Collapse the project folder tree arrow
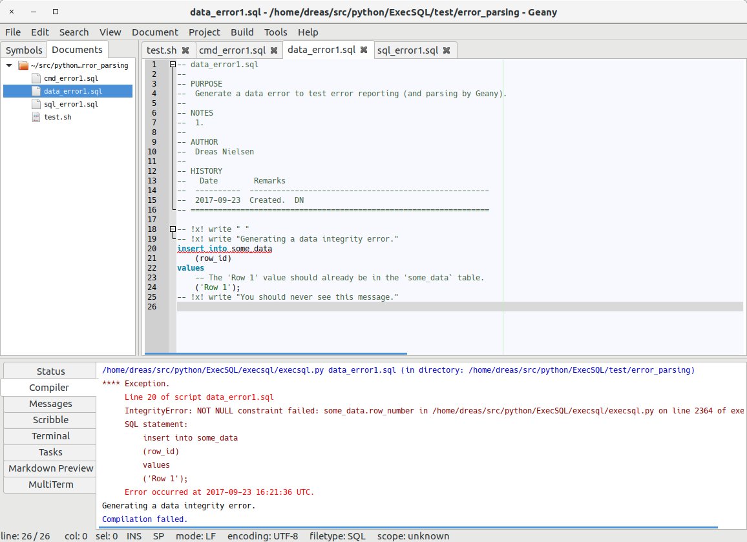747x542 pixels. (9, 65)
